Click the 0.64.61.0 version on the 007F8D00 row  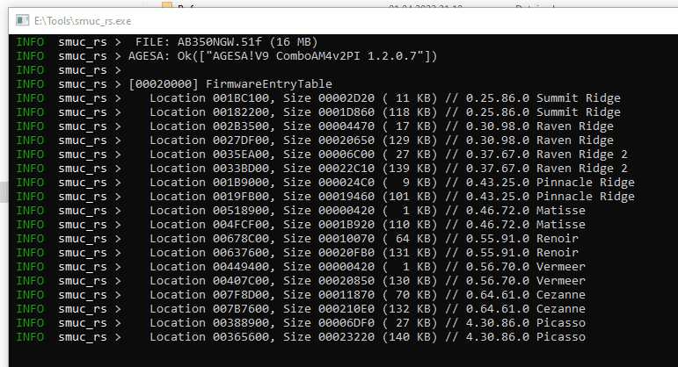(497, 294)
